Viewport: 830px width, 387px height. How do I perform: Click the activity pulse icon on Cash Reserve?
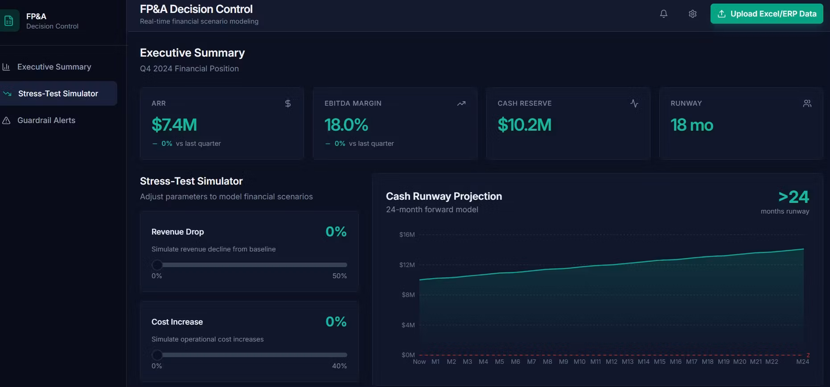point(634,103)
